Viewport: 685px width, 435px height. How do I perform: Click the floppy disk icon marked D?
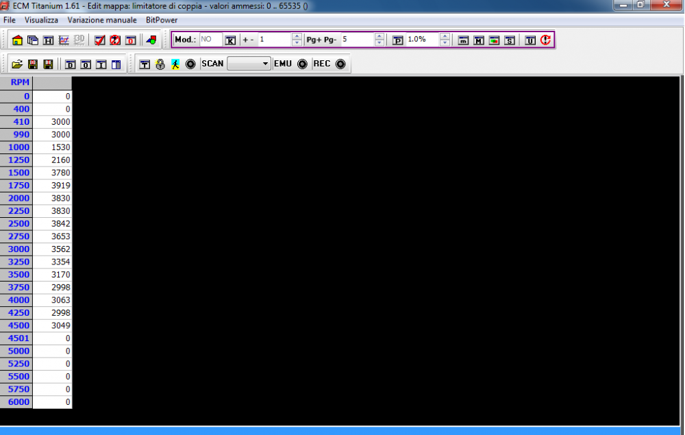[33, 64]
